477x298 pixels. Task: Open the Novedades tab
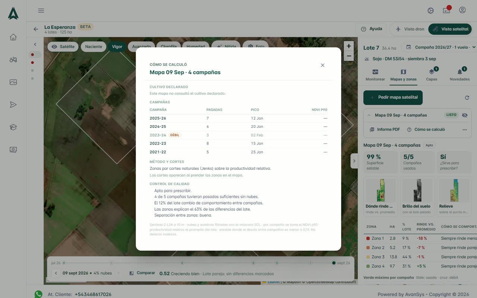pyautogui.click(x=460, y=74)
